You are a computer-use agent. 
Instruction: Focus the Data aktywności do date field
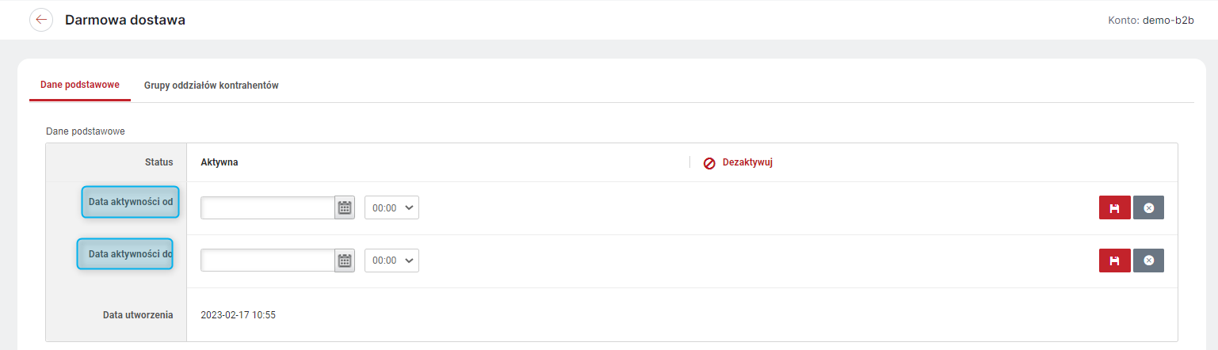[268, 261]
